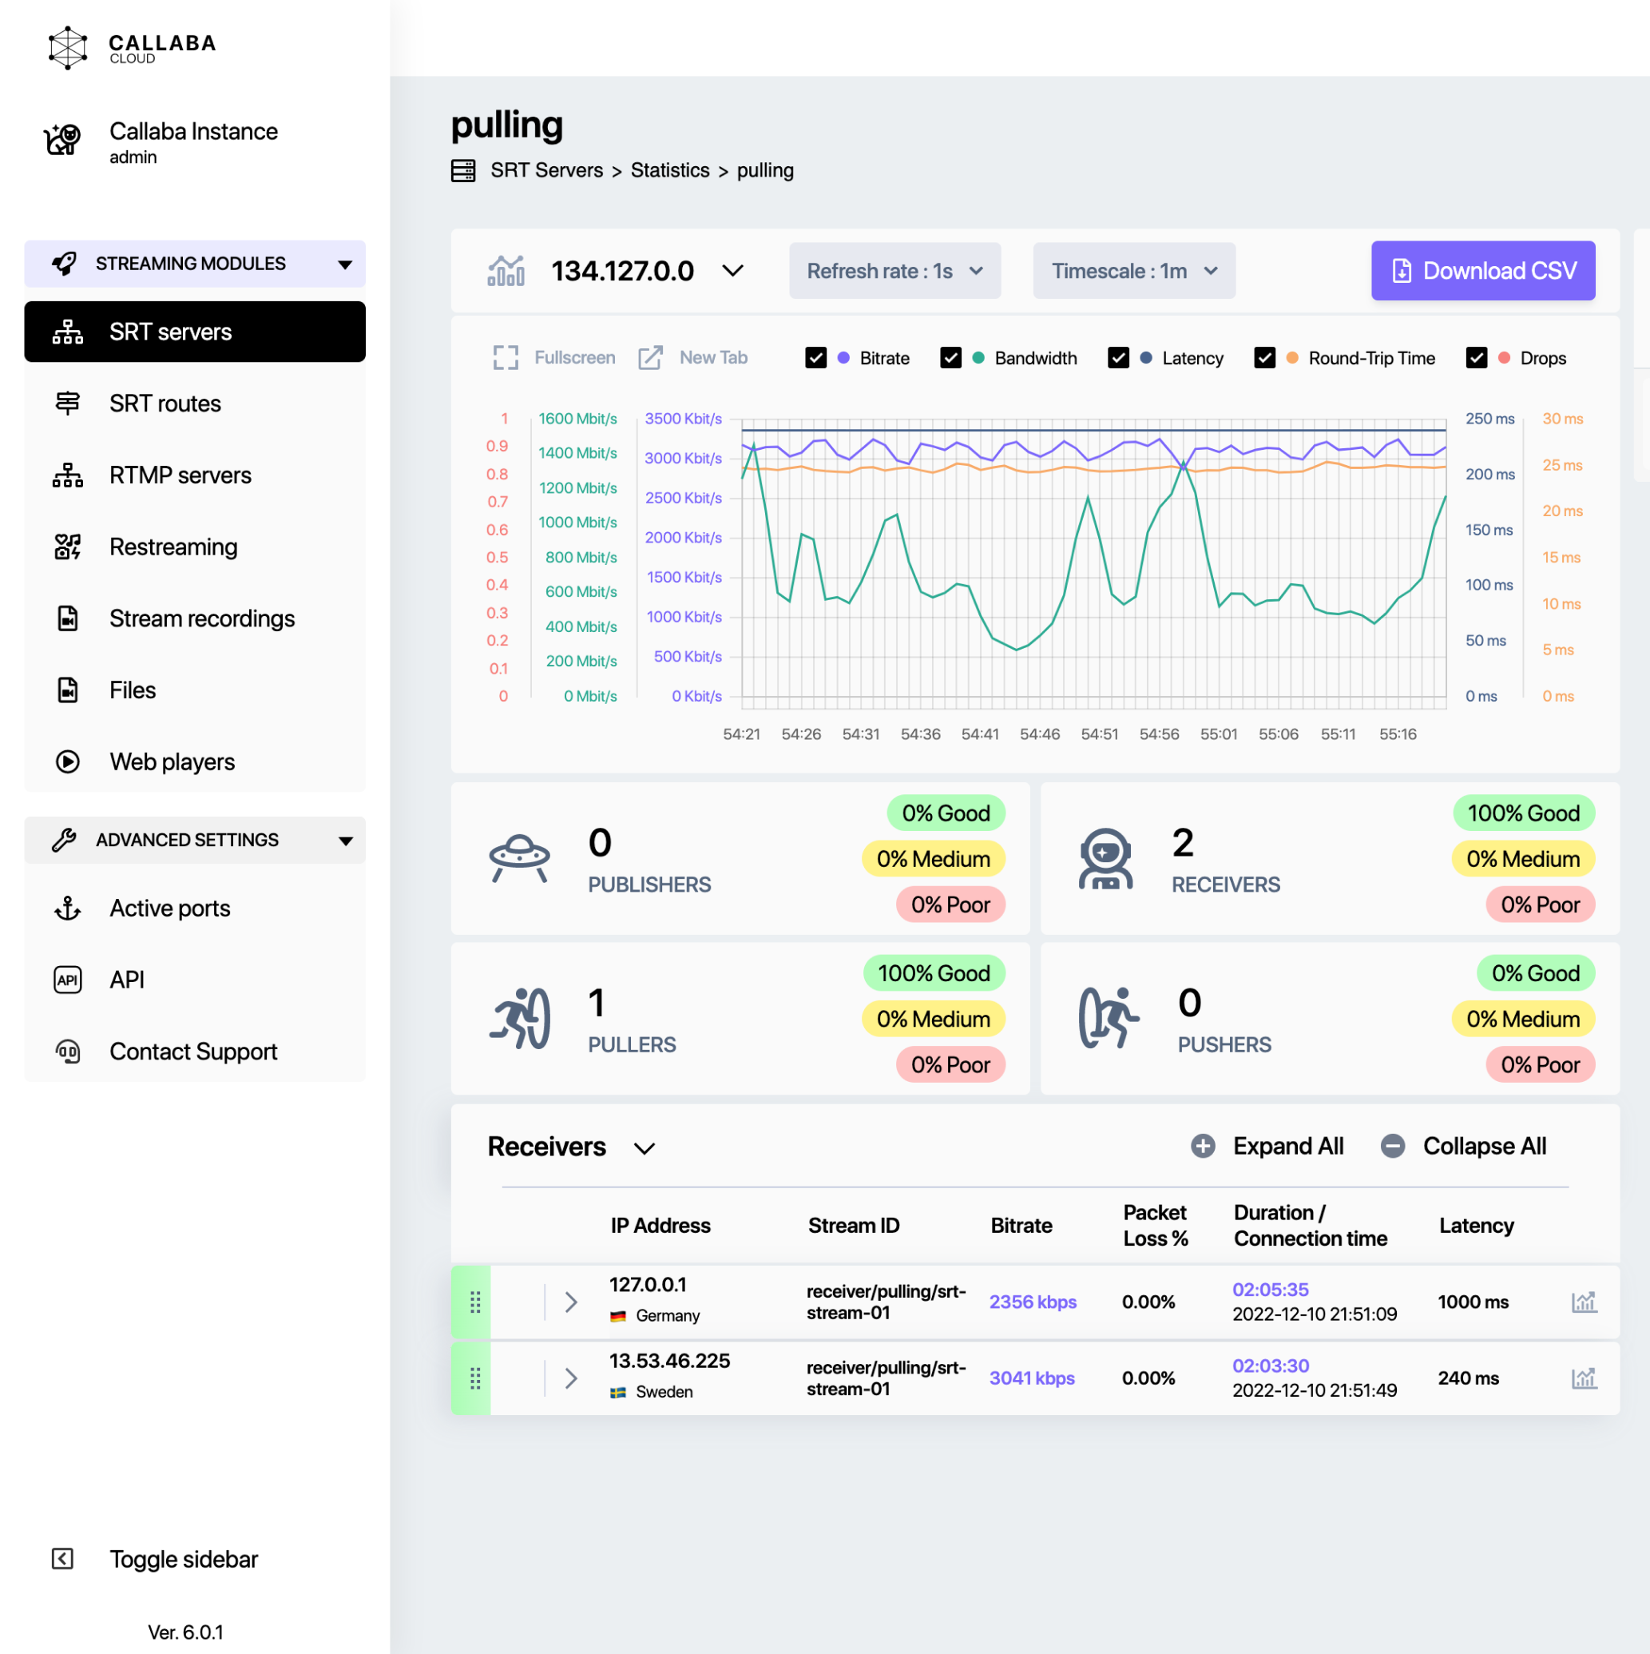Open Web players menu item
Screen dimensions: 1650x1654
[x=195, y=762]
